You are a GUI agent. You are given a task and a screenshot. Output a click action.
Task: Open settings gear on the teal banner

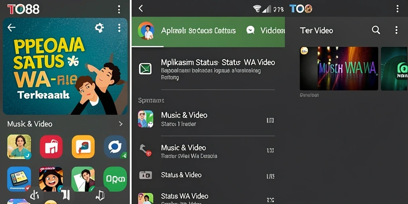point(99,27)
